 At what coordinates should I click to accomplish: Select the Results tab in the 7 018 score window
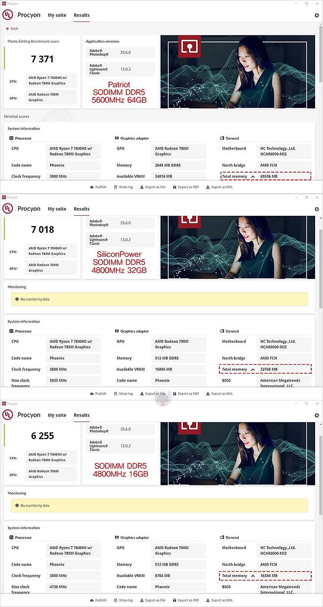[x=81, y=209]
